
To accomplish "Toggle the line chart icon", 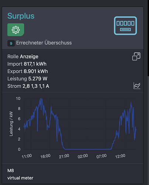I will [137, 86].
